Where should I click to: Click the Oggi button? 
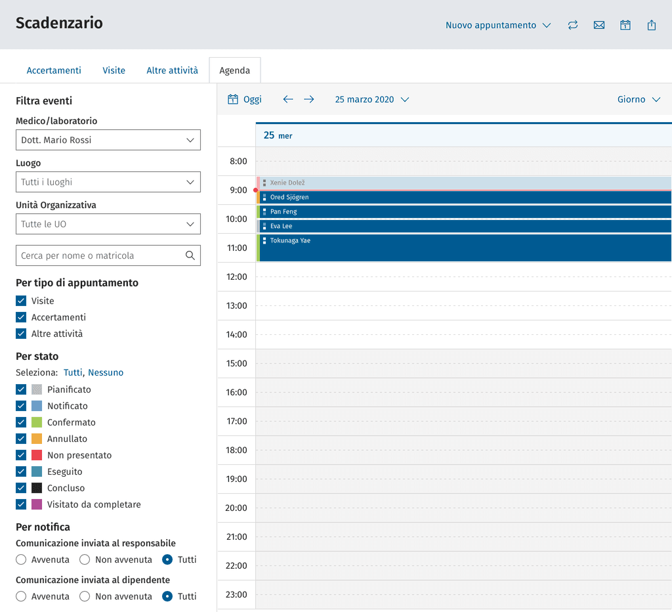[244, 100]
